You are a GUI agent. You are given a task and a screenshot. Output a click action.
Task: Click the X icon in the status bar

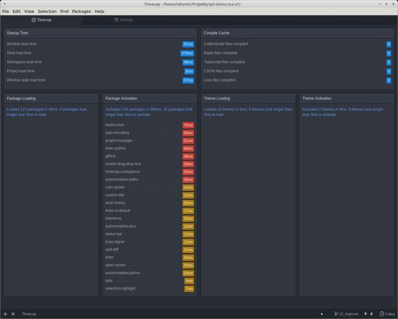(13, 314)
